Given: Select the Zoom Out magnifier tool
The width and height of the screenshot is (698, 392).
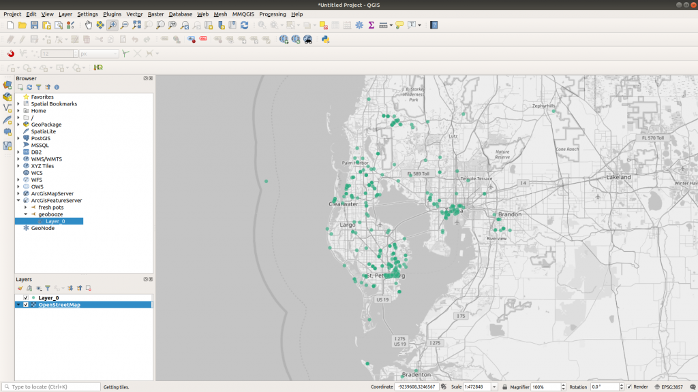Looking at the screenshot, I should tap(125, 25).
